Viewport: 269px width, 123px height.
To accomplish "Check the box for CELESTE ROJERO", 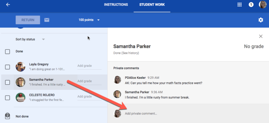I will point(7,98).
